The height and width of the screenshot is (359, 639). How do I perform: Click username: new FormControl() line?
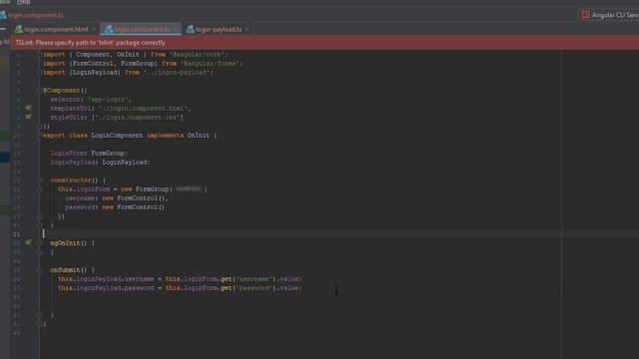(117, 198)
